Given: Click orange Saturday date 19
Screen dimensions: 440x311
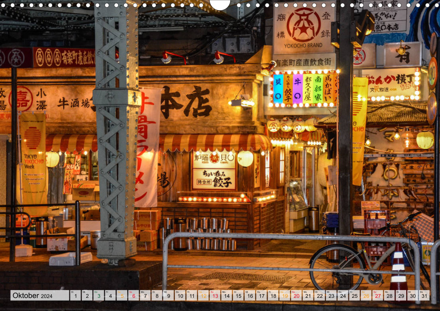Looking at the screenshot, I should coord(285,296).
